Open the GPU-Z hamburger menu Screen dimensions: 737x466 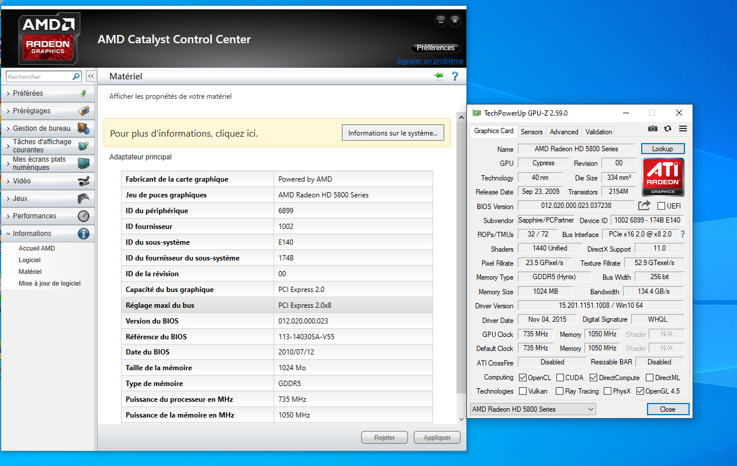(x=683, y=129)
